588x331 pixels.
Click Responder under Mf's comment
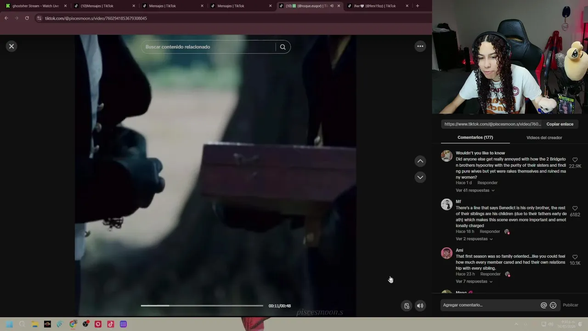[x=490, y=232]
